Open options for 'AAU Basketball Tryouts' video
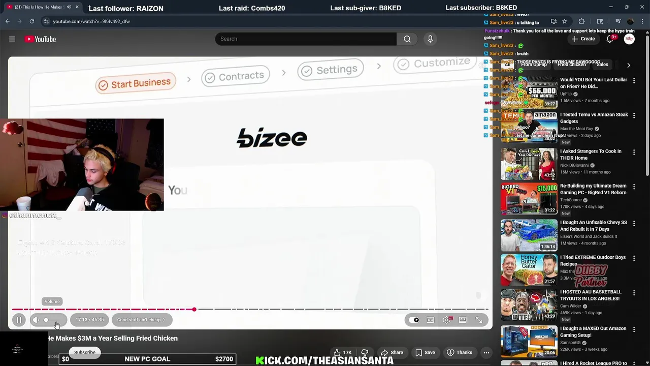The height and width of the screenshot is (366, 650). [634, 293]
